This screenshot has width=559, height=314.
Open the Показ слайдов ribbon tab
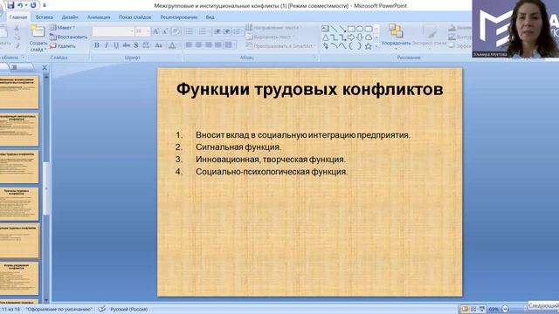pos(135,17)
